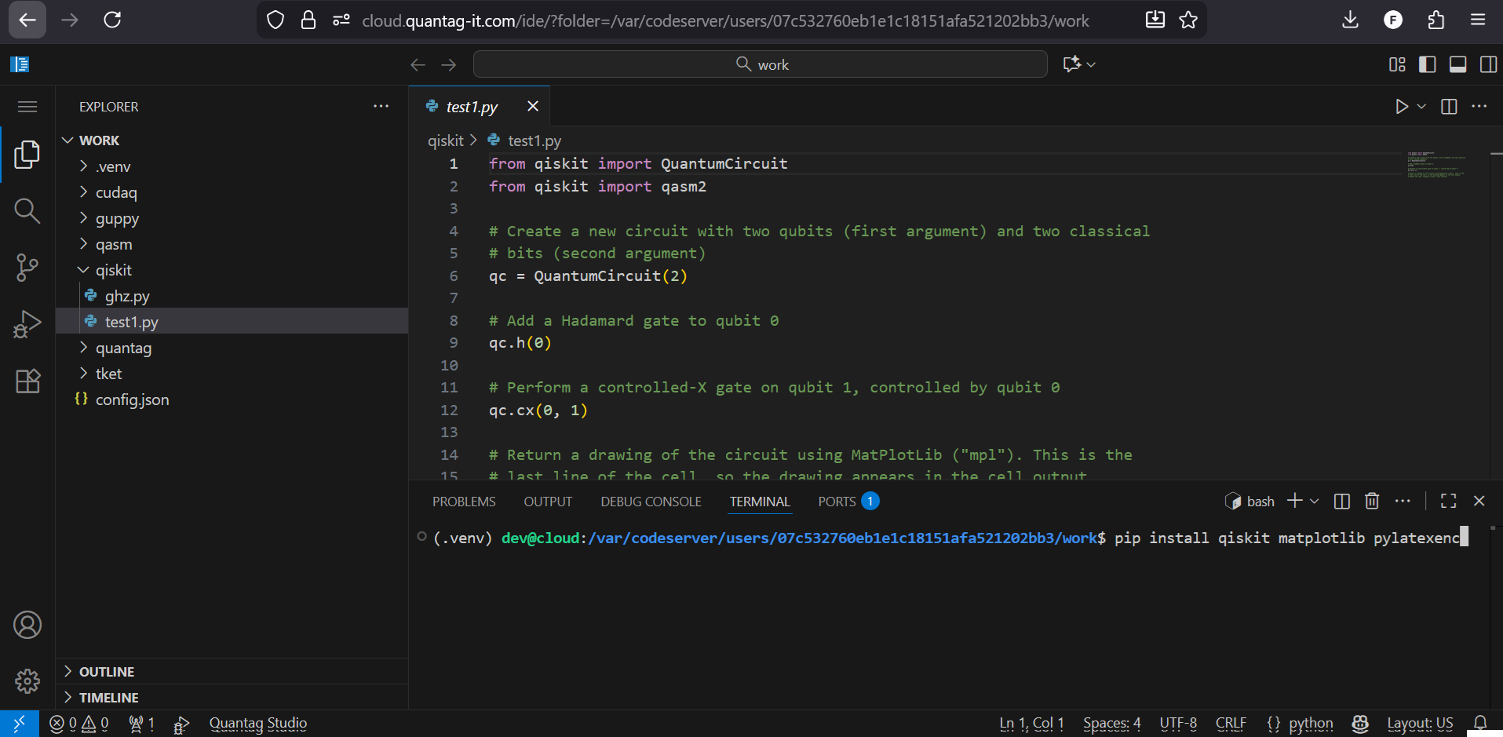
Task: Switch to the DEBUG CONSOLE tab
Action: (651, 502)
